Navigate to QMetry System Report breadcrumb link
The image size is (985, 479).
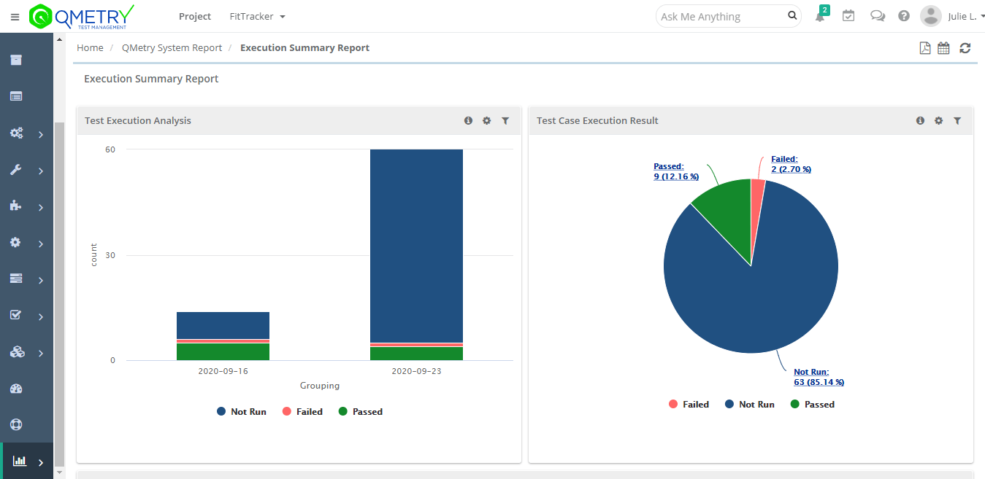pyautogui.click(x=172, y=47)
